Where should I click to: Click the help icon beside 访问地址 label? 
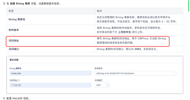click(19, 80)
